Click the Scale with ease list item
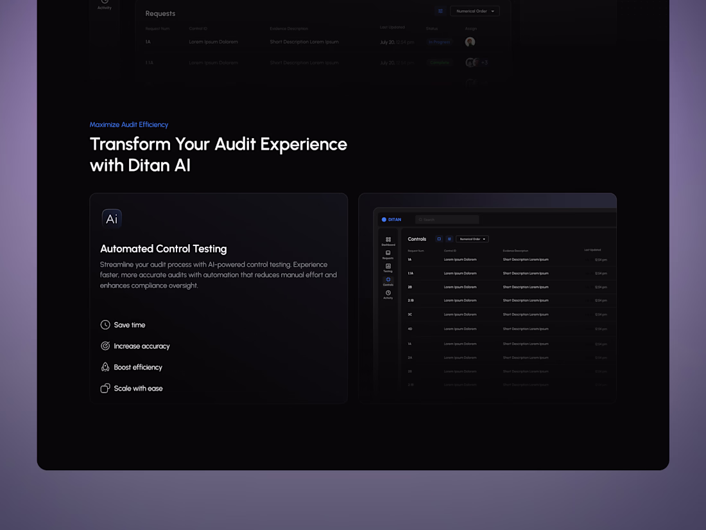Screen dimensions: 706x530 click(132, 389)
